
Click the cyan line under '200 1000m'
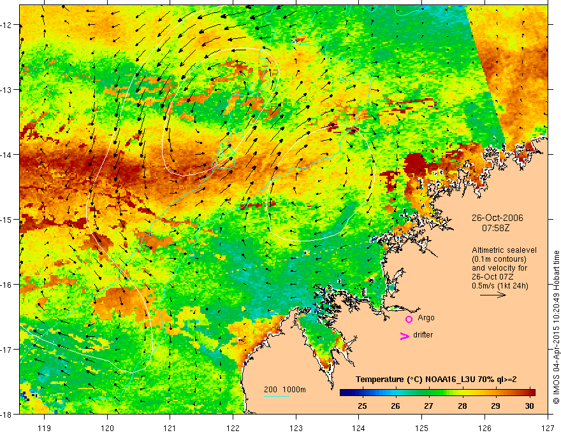(277, 396)
